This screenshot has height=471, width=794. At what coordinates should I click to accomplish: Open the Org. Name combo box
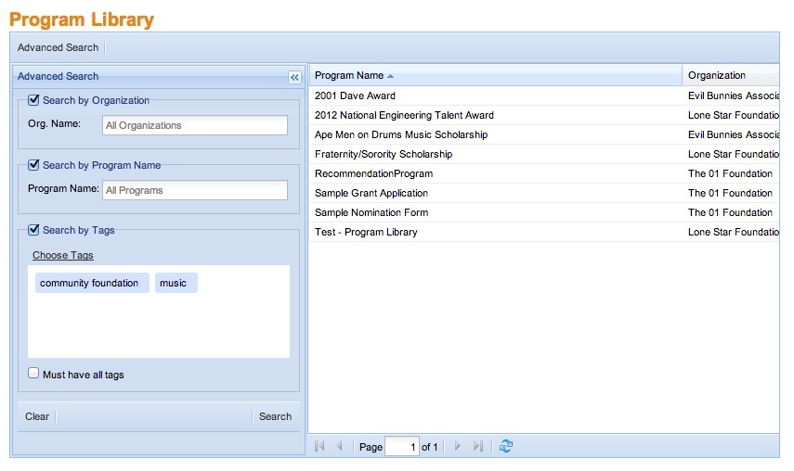pos(194,125)
